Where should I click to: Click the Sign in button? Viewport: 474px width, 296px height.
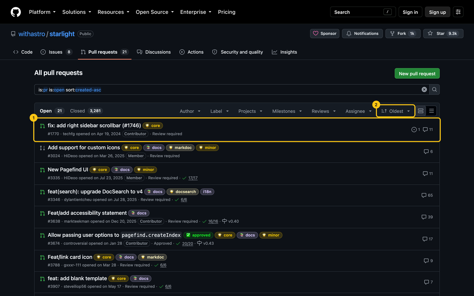410,12
